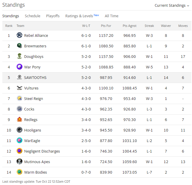The width and height of the screenshot is (192, 185).
Task: Click the SAWTOOTHS team logo
Action: (x=19, y=77)
